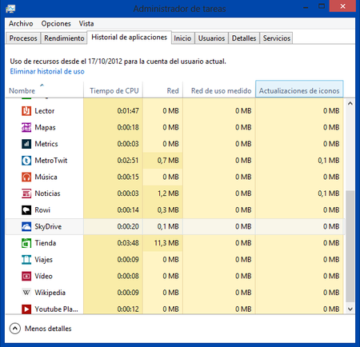Select the SkyDrive row name
Viewport: 360px width, 347px height.
pyautogui.click(x=48, y=226)
